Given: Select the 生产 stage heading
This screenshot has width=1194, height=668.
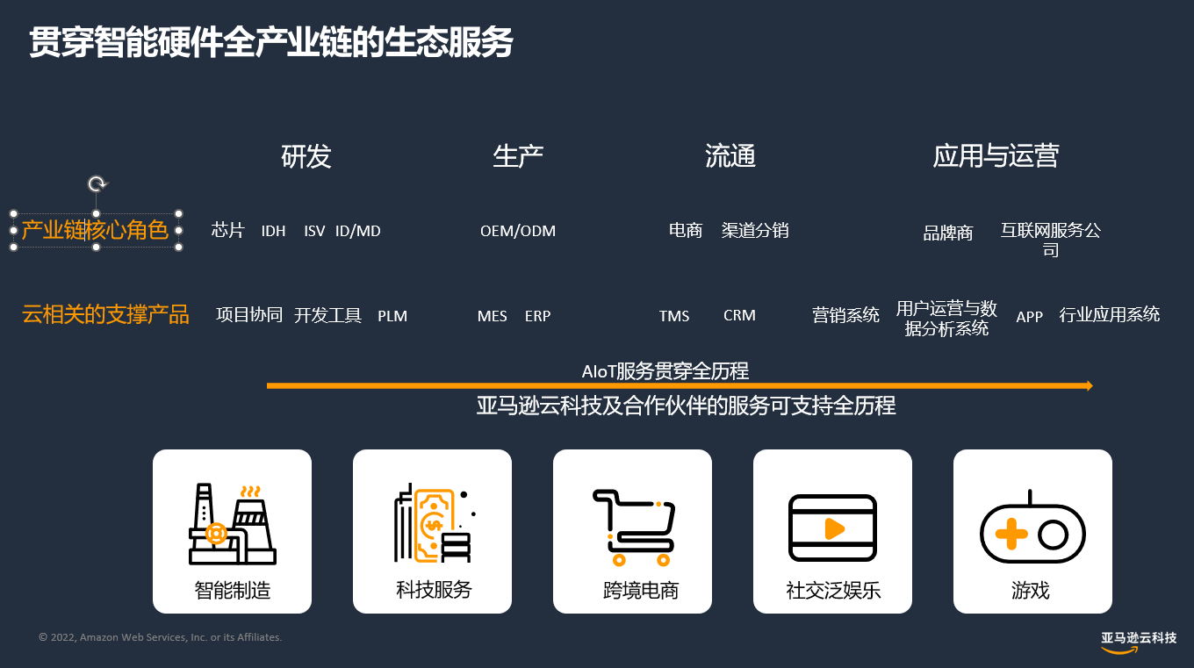Looking at the screenshot, I should 518,156.
